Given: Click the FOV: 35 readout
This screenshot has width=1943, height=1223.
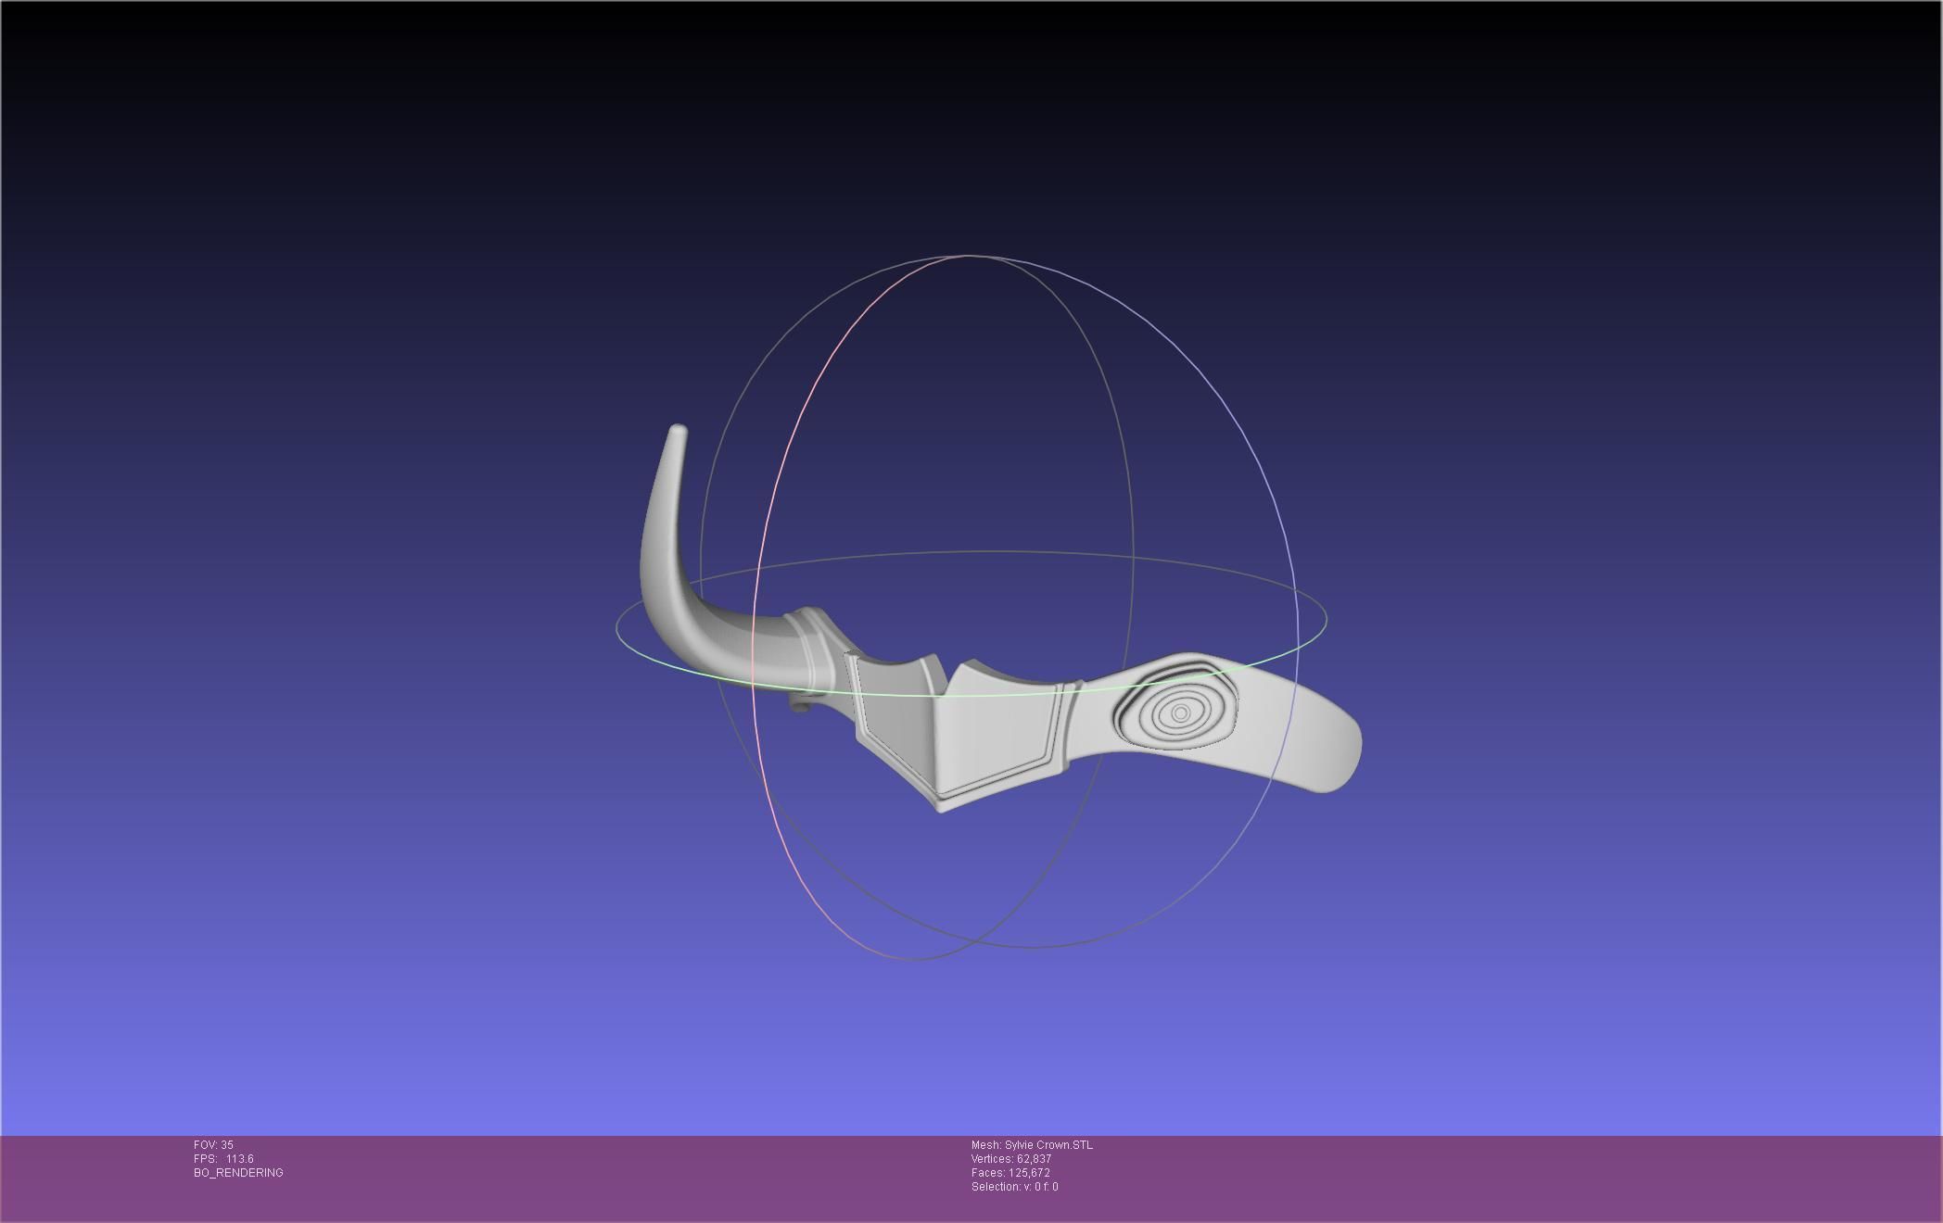Looking at the screenshot, I should [x=213, y=1145].
